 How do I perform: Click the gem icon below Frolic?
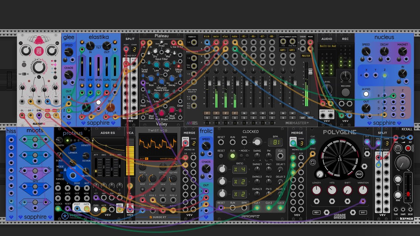point(206,217)
